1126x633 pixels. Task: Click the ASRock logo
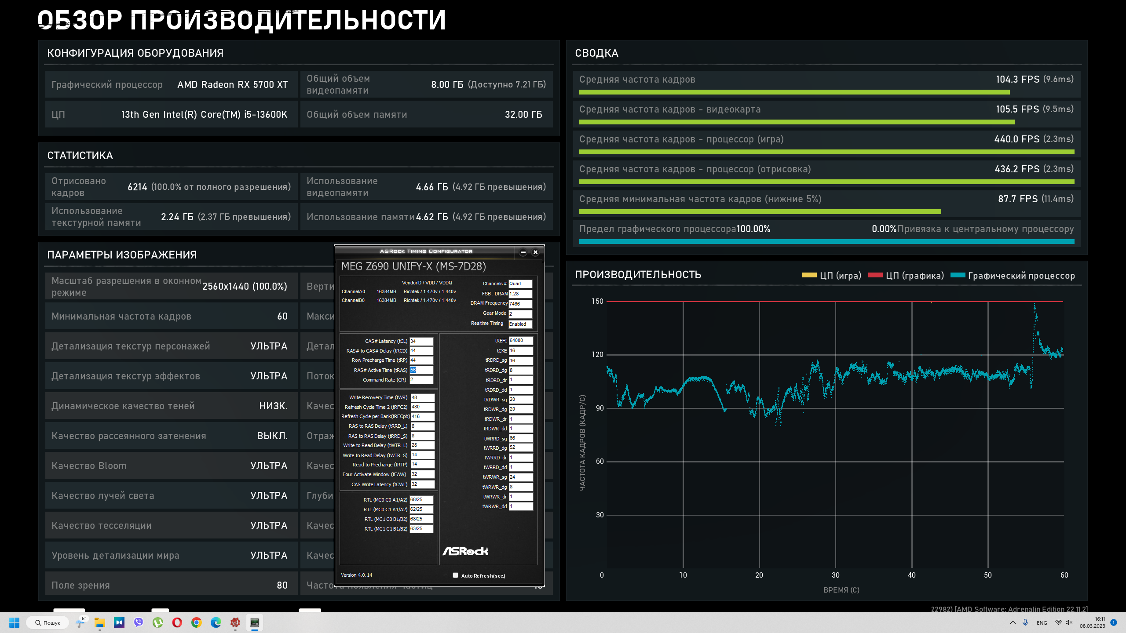[x=465, y=551]
